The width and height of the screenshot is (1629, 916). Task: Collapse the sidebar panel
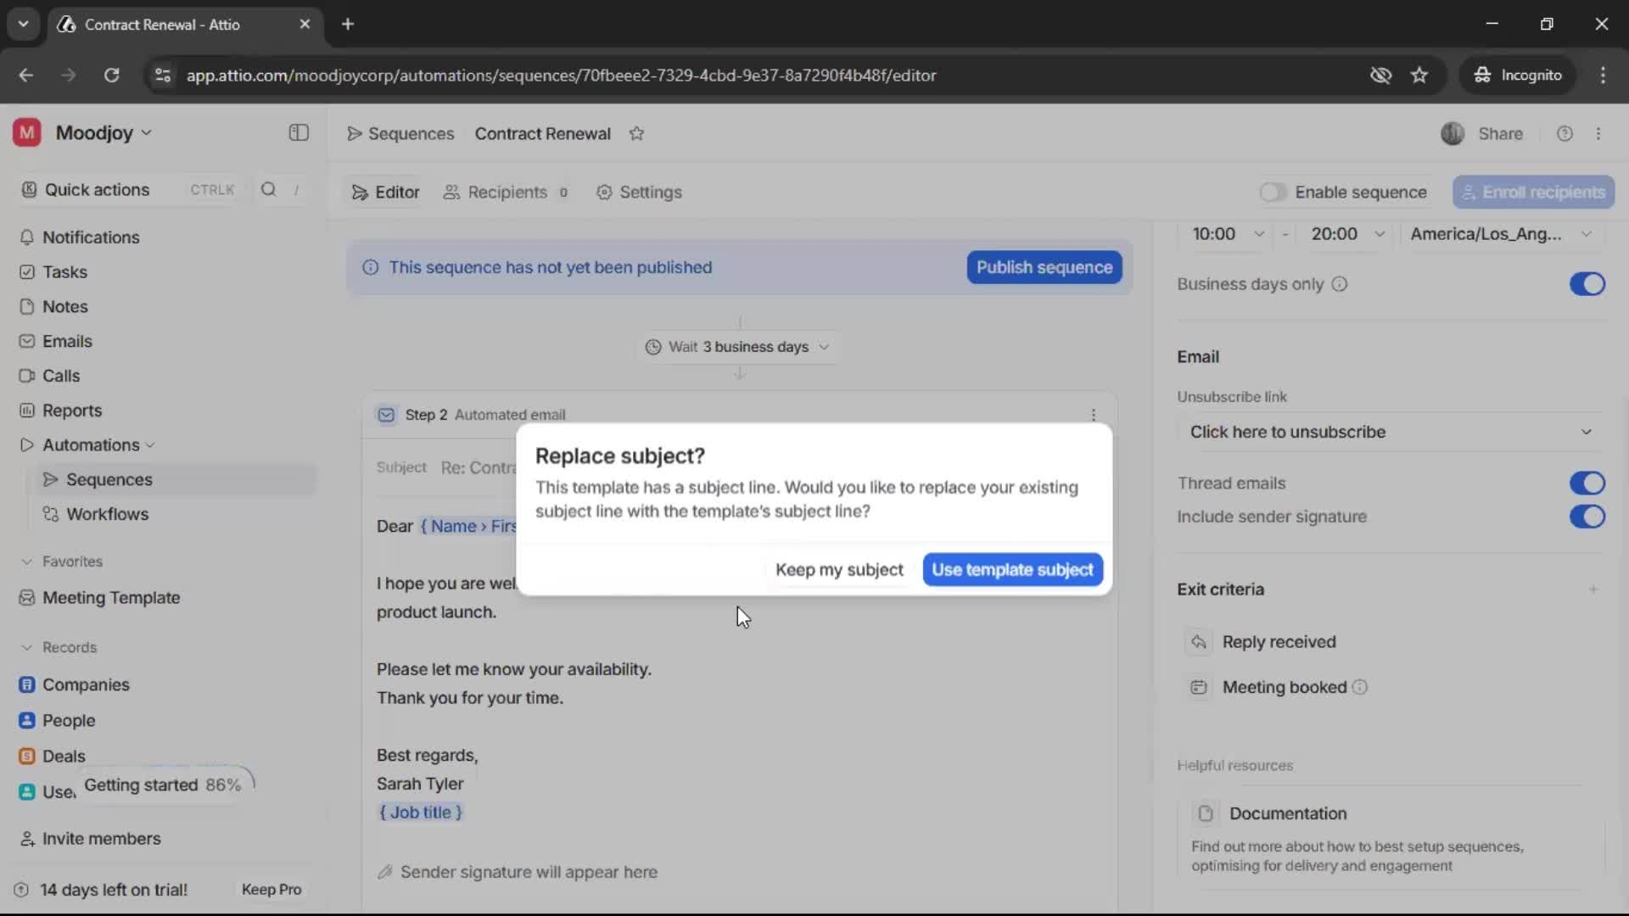tap(298, 133)
